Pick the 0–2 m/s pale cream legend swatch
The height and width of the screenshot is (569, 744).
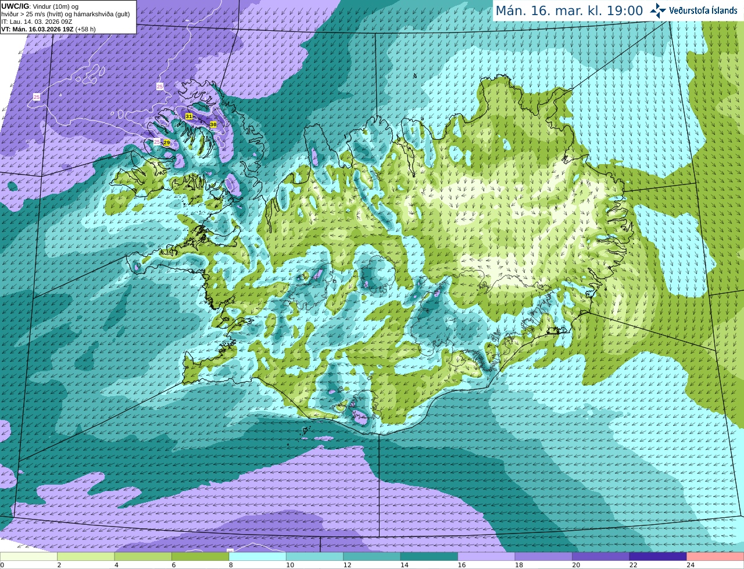(28, 556)
